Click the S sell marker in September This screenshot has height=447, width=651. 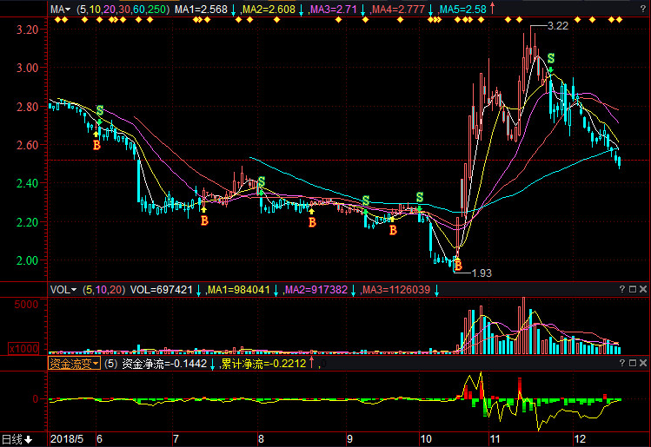tap(366, 200)
